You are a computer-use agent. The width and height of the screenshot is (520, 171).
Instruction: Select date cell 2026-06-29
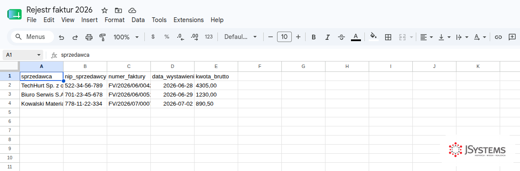coord(172,94)
